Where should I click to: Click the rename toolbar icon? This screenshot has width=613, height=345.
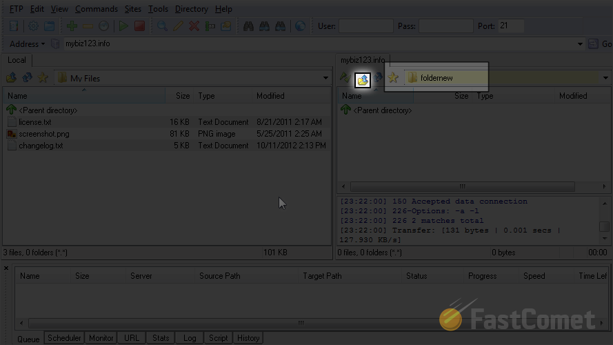click(x=210, y=26)
